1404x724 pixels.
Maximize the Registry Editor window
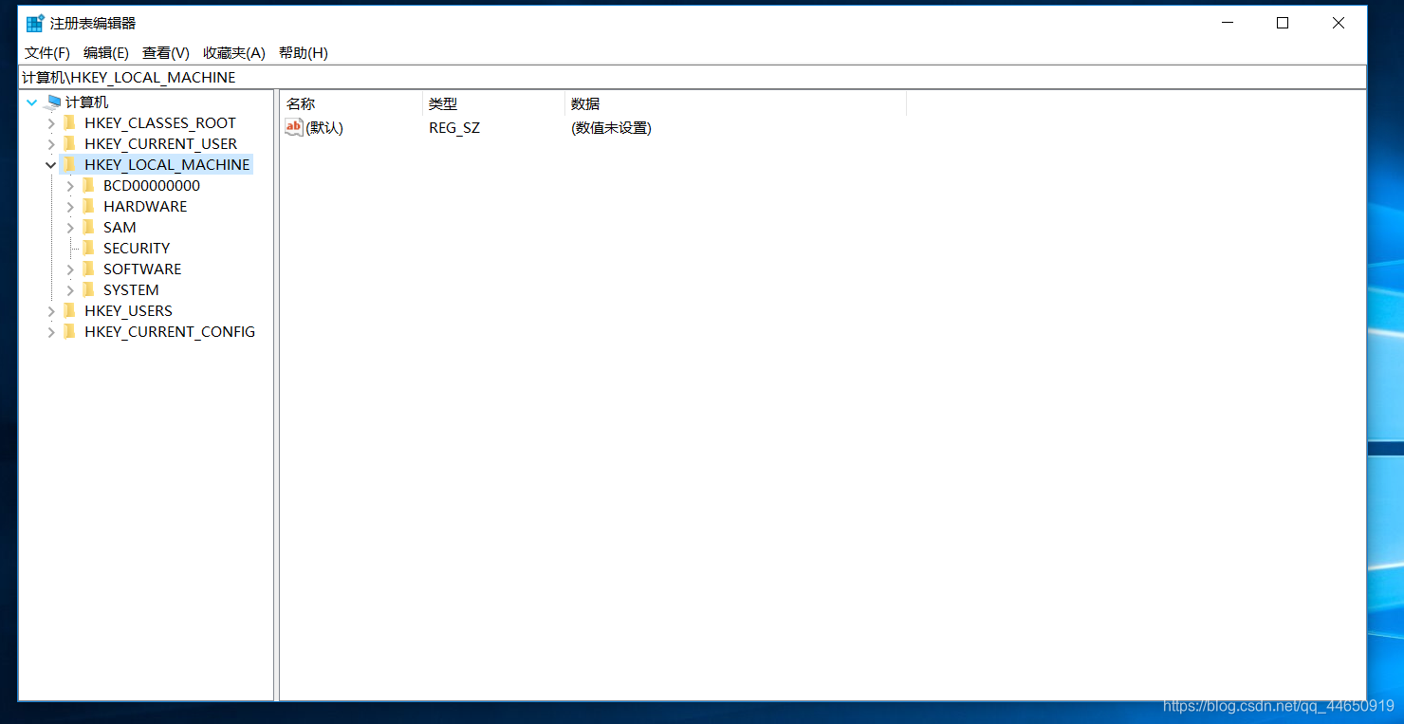point(1283,23)
